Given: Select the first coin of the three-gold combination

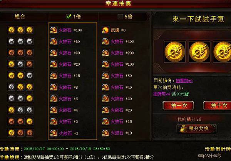Looking at the screenshot, I should [12, 30].
